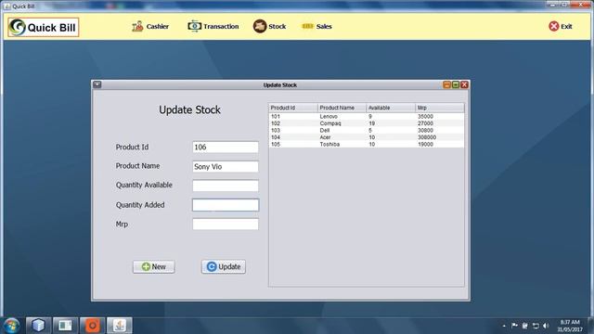Select the Dell product row
The height and width of the screenshot is (334, 594).
point(367,130)
